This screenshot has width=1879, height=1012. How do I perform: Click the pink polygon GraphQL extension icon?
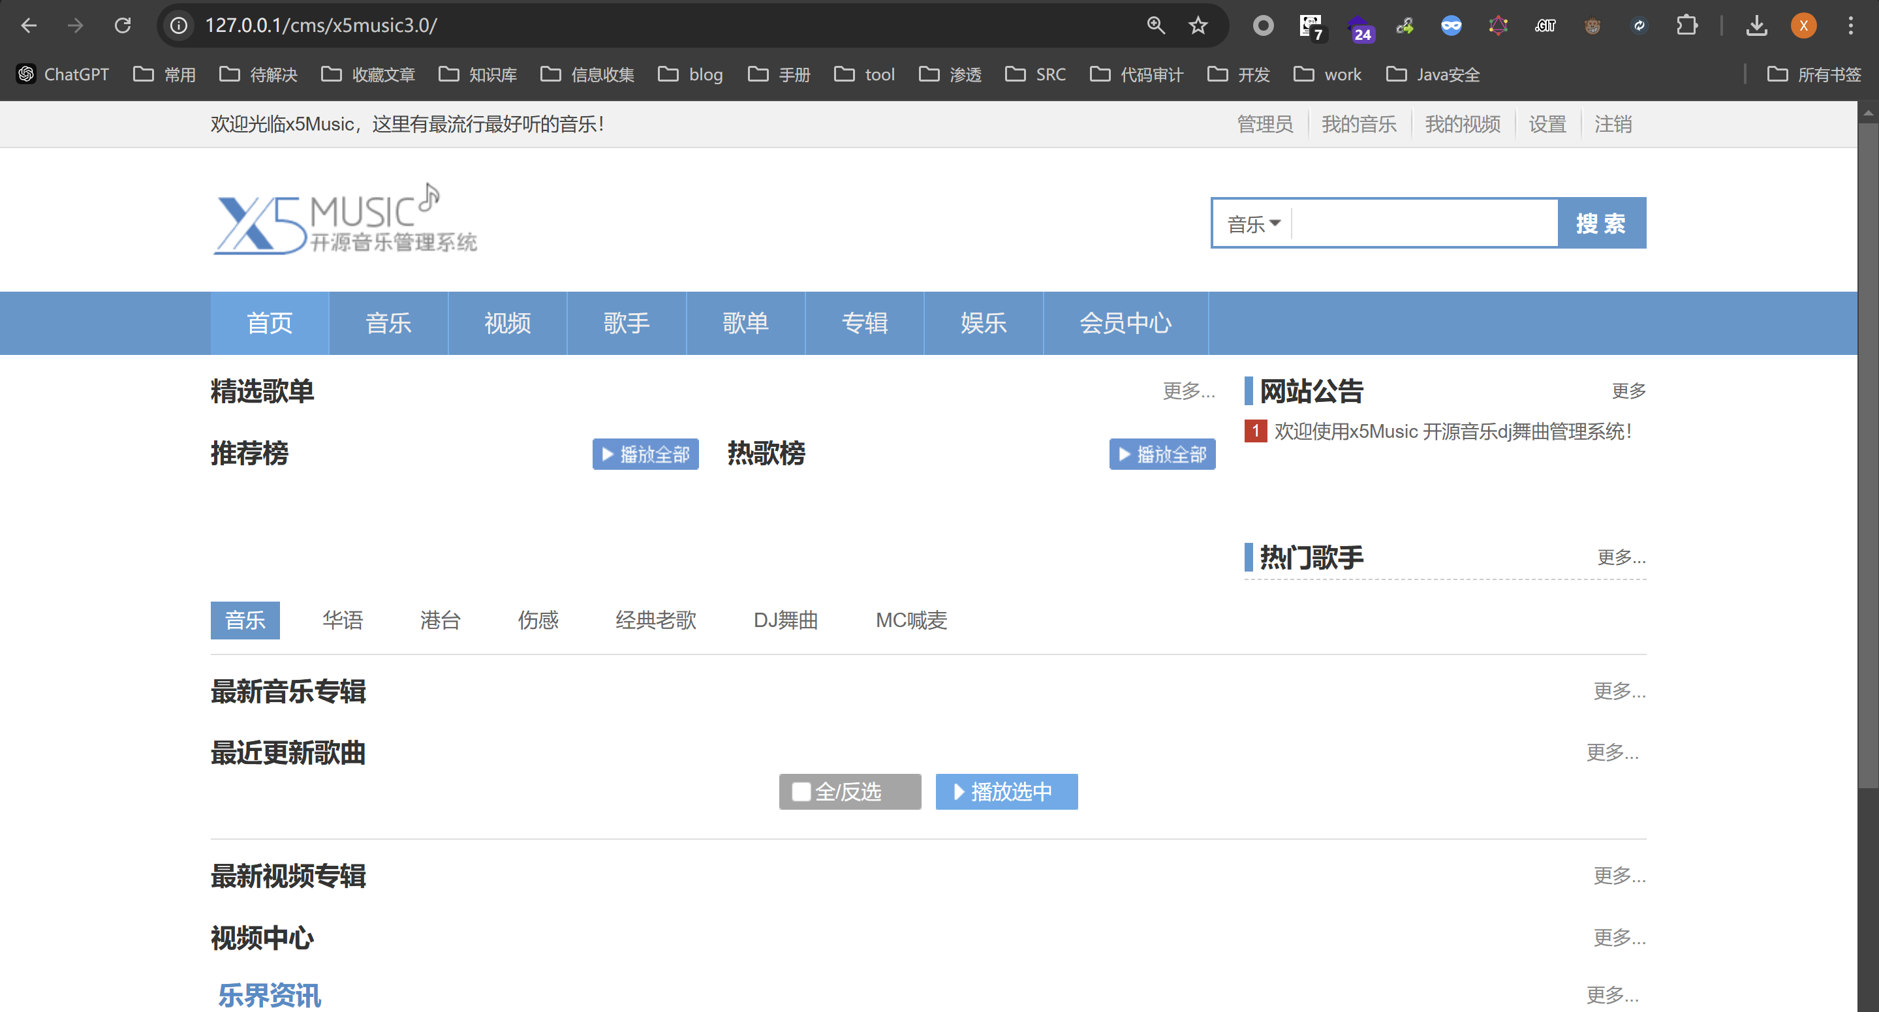(1499, 25)
